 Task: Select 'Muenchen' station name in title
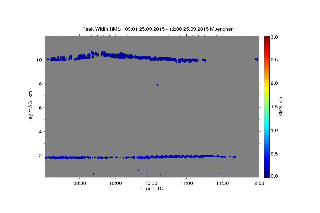[222, 29]
